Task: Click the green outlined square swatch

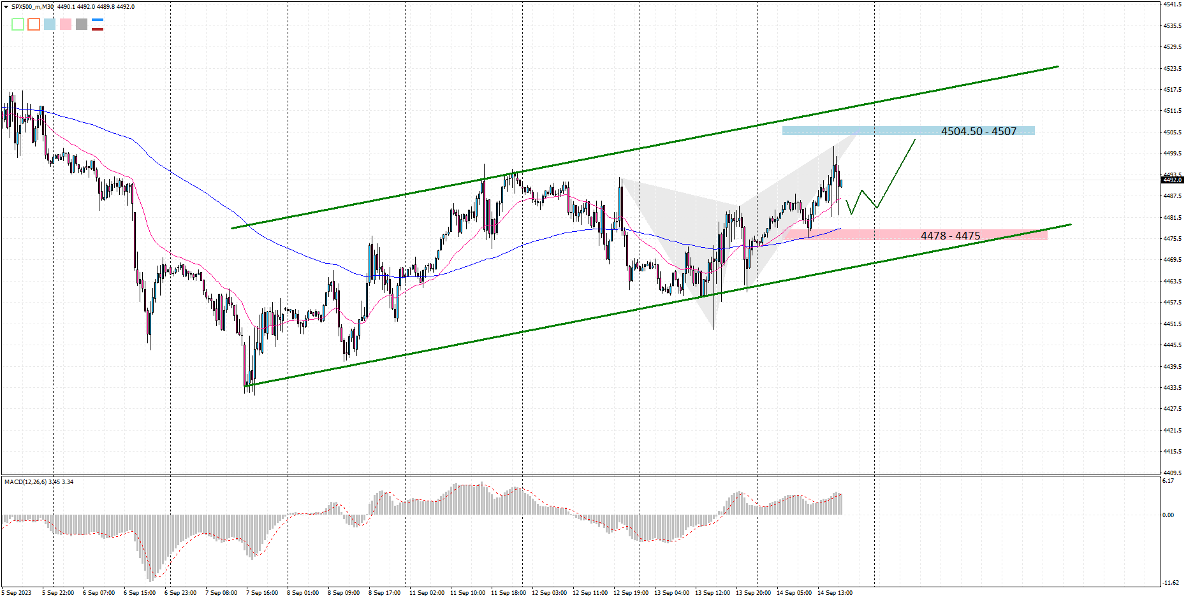Action: click(18, 24)
